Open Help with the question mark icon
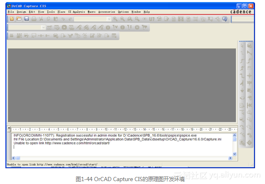The height and width of the screenshot is (184, 265). [x=225, y=19]
